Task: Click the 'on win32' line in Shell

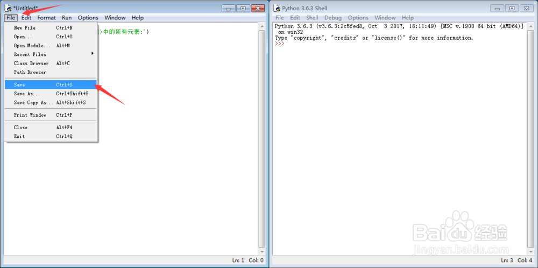Action: (291, 32)
